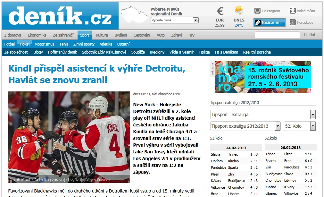Select Motorismus subcategory
The image size is (324, 197).
(45, 44)
